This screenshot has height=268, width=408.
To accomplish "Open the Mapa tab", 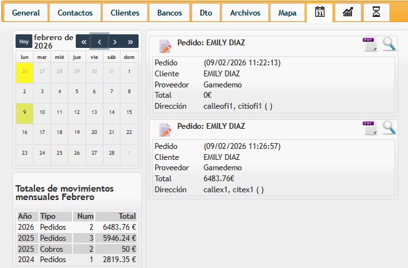I will click(x=288, y=12).
